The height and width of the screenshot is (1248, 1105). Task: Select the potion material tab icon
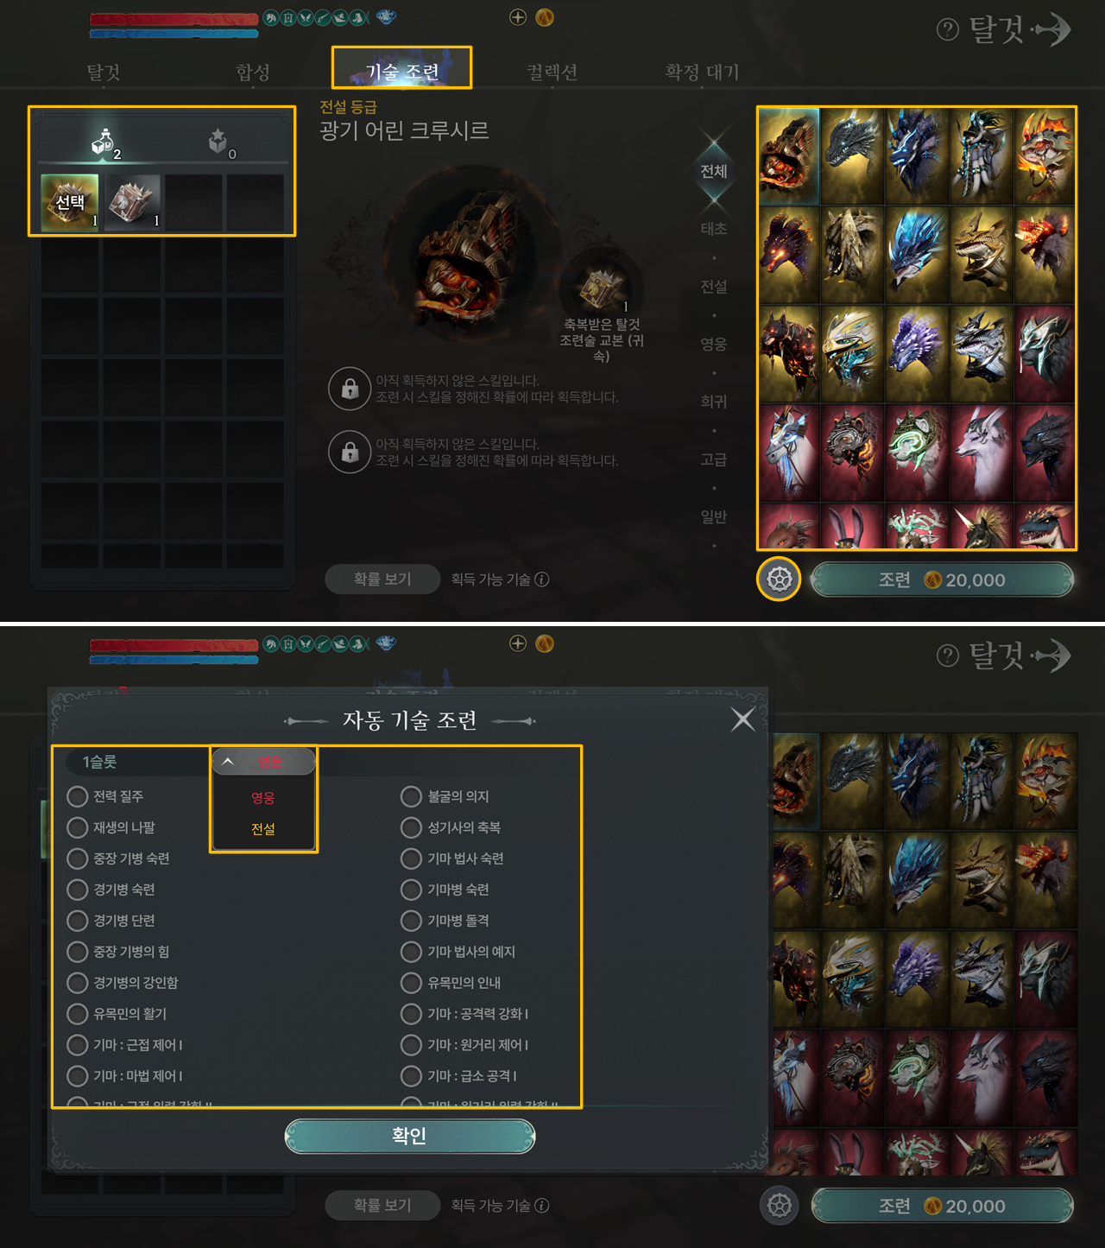click(104, 143)
